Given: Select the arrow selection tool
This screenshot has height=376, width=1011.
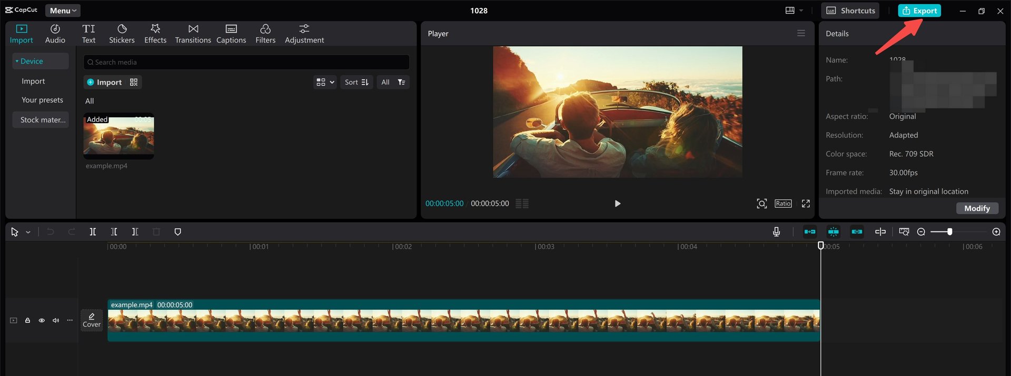Looking at the screenshot, I should point(15,232).
